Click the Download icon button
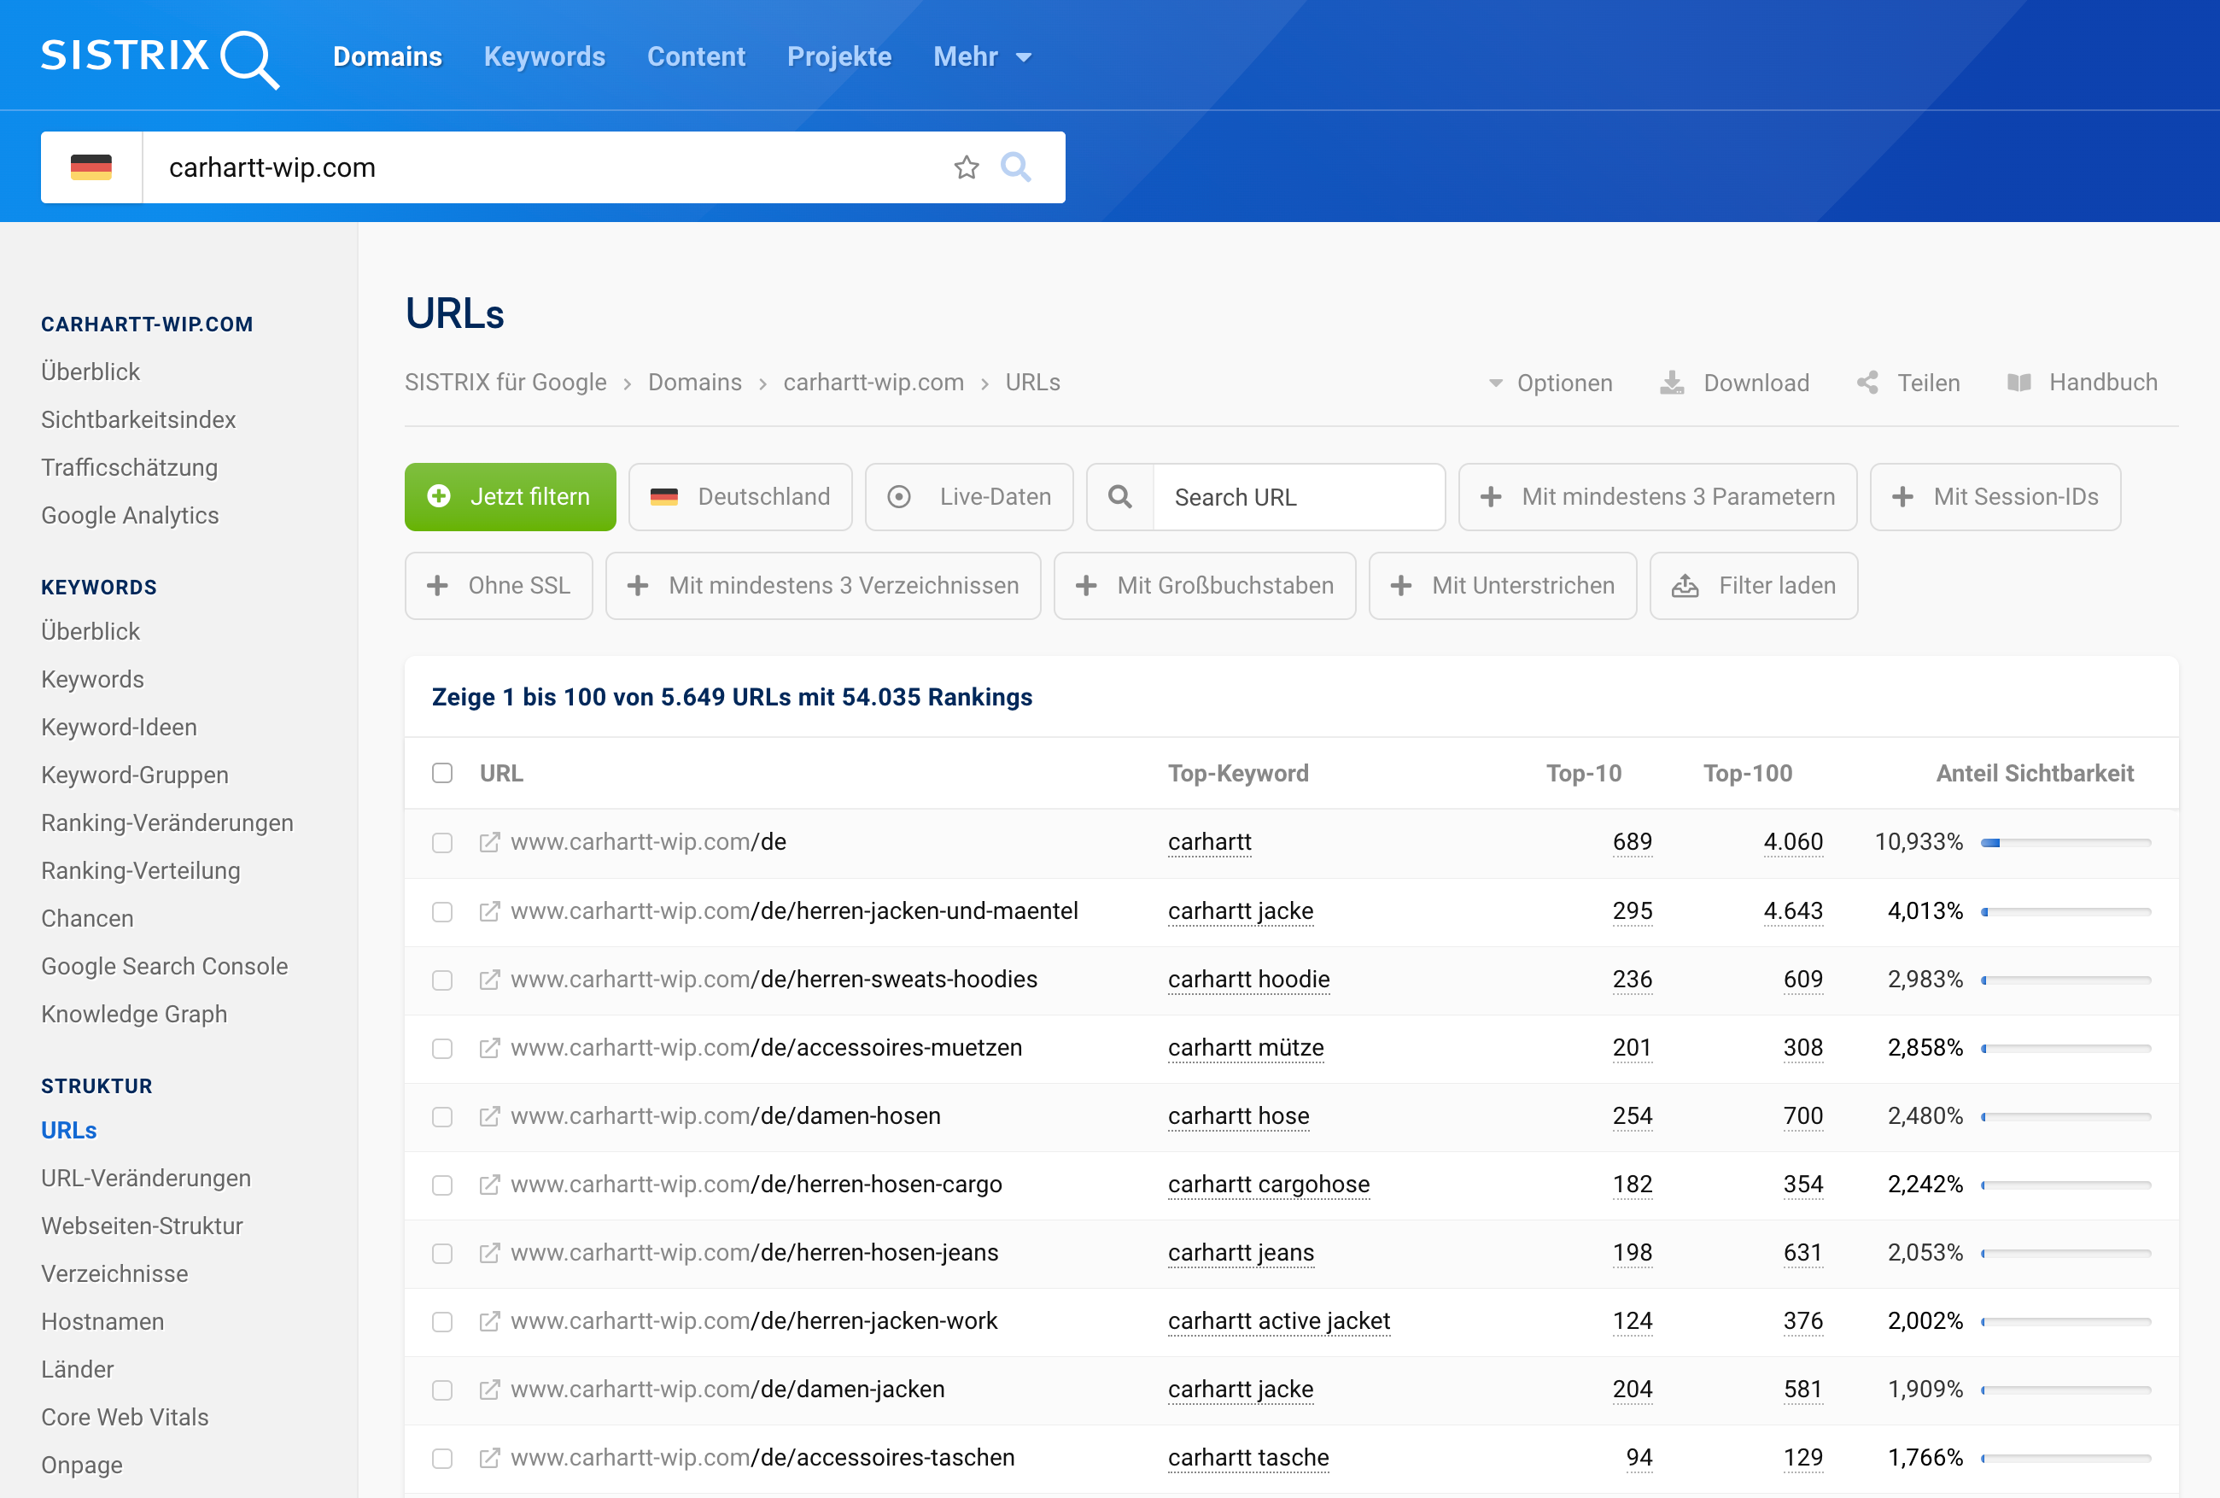 click(1672, 383)
